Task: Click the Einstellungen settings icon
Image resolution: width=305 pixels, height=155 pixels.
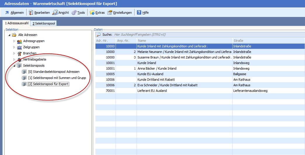Action: pyautogui.click(x=110, y=13)
